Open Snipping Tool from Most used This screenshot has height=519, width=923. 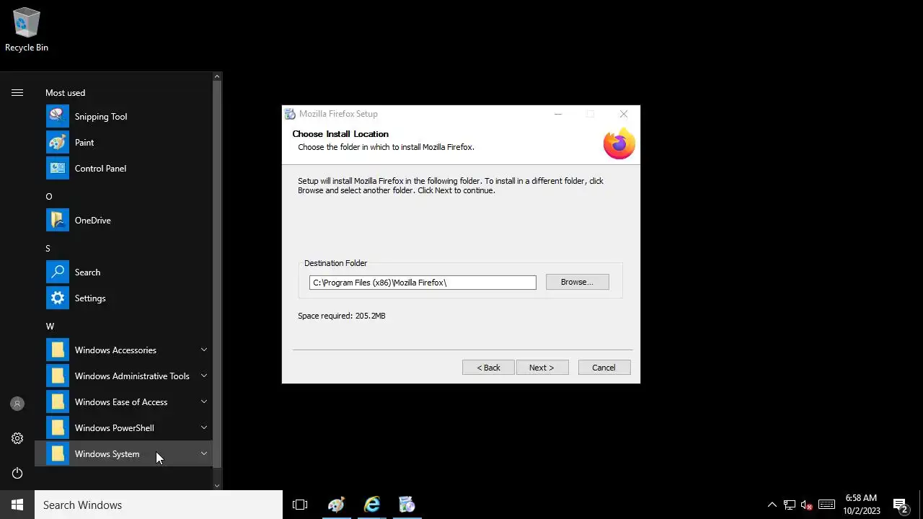(x=123, y=117)
